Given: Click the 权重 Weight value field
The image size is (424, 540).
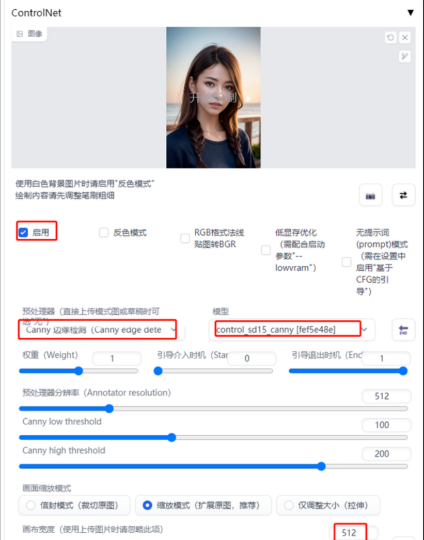Looking at the screenshot, I should 117,358.
